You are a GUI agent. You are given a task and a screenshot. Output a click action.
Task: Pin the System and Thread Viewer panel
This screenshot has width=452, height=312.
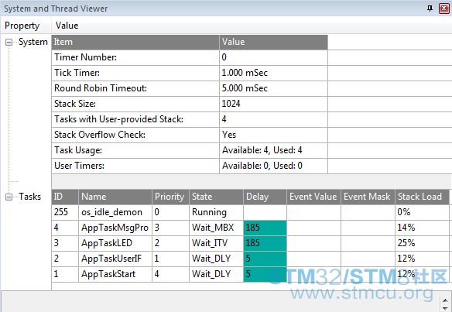pyautogui.click(x=430, y=9)
